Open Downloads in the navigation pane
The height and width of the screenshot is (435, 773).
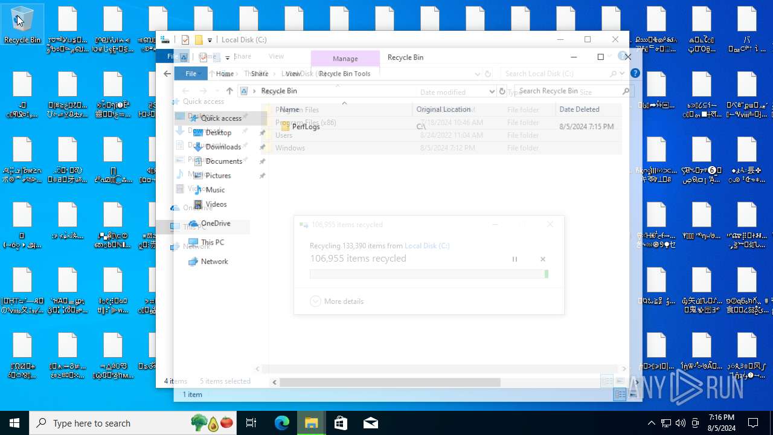(223, 147)
